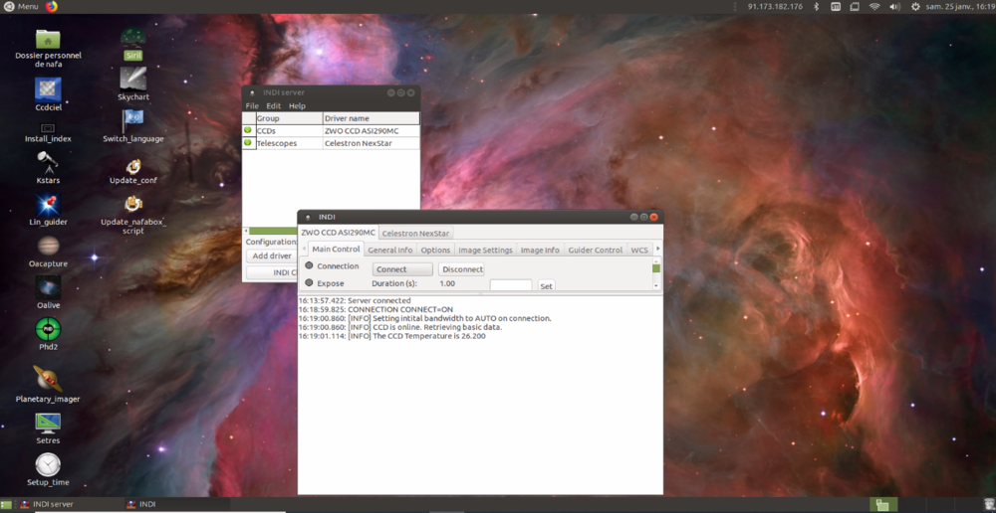Open the Skychart desktop icon
Image resolution: width=996 pixels, height=513 pixels.
point(132,84)
